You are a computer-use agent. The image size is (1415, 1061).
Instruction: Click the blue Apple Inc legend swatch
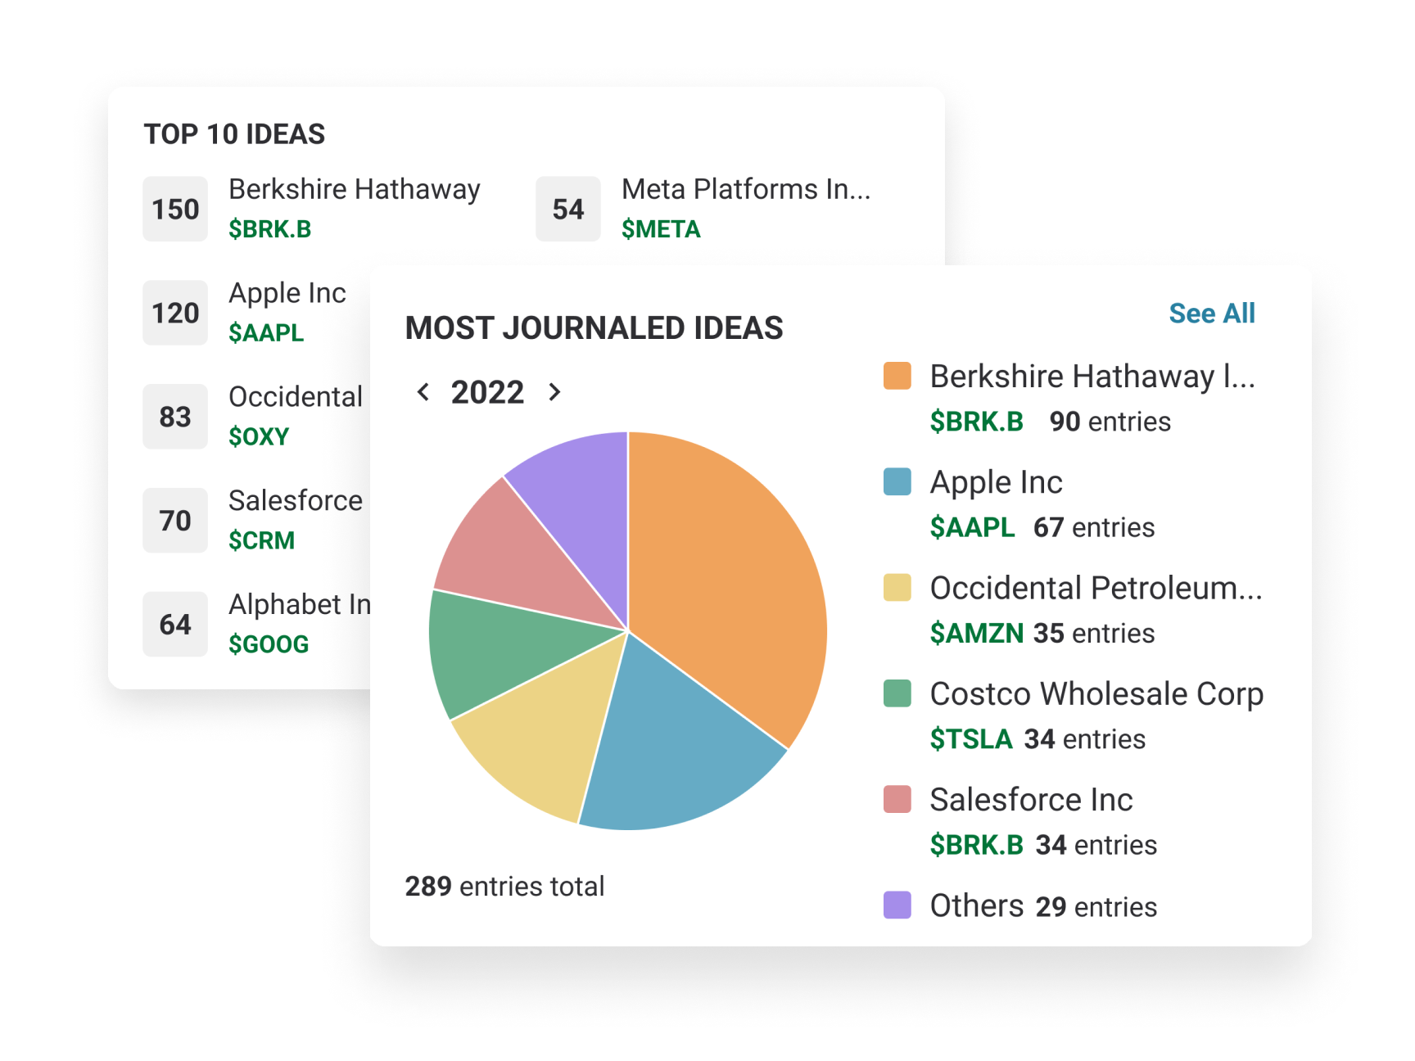(x=897, y=481)
